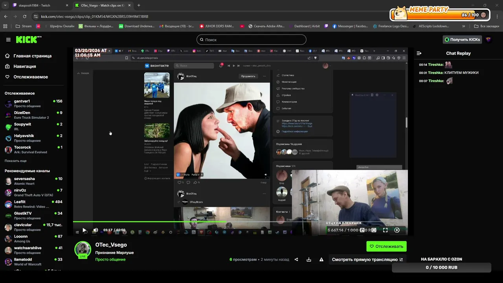Focus the Поиск search field
The image size is (503, 283).
(251, 39)
